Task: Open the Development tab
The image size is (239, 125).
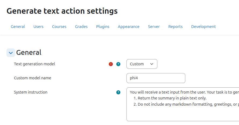Action: [x=204, y=27]
